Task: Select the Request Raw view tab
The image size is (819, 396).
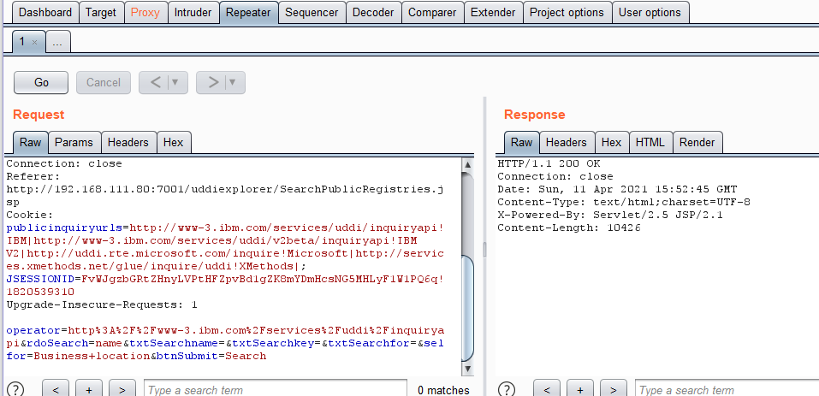Action: (30, 143)
